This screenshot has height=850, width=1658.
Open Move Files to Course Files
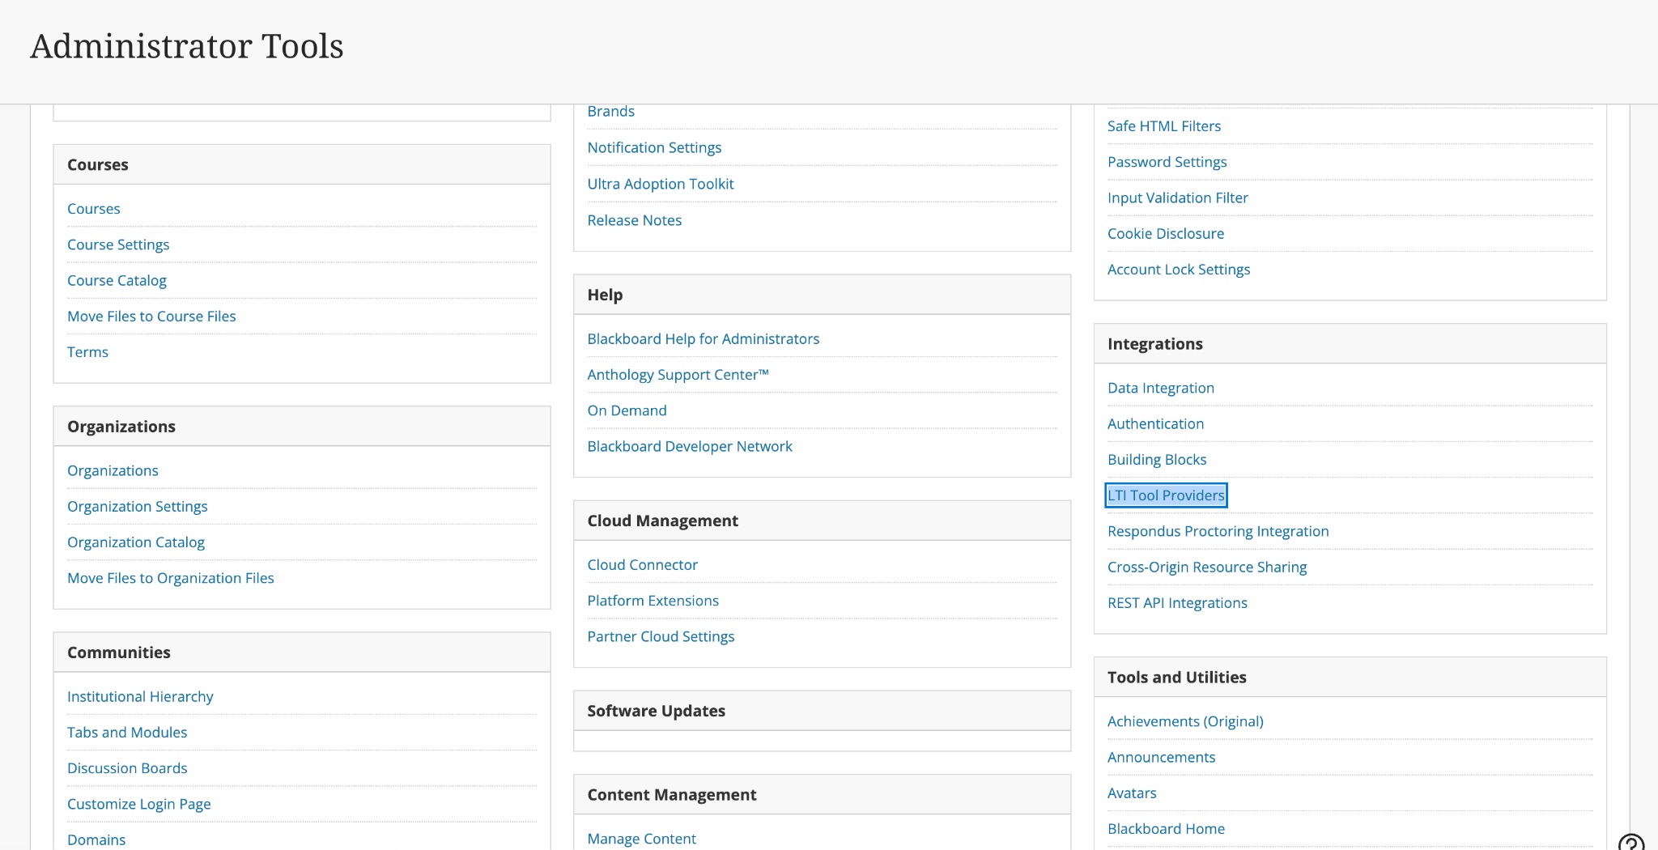(x=151, y=317)
